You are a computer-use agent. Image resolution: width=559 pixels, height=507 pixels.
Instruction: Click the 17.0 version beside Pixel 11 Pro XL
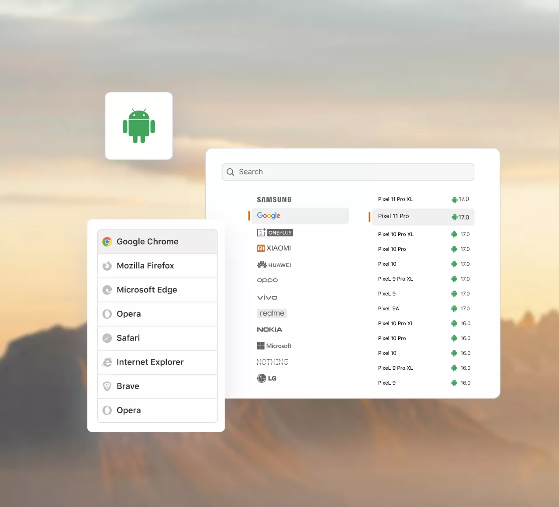coord(464,199)
